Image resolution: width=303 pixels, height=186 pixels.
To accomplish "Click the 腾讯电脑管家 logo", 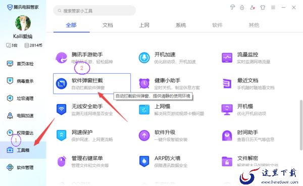I will pos(23,8).
